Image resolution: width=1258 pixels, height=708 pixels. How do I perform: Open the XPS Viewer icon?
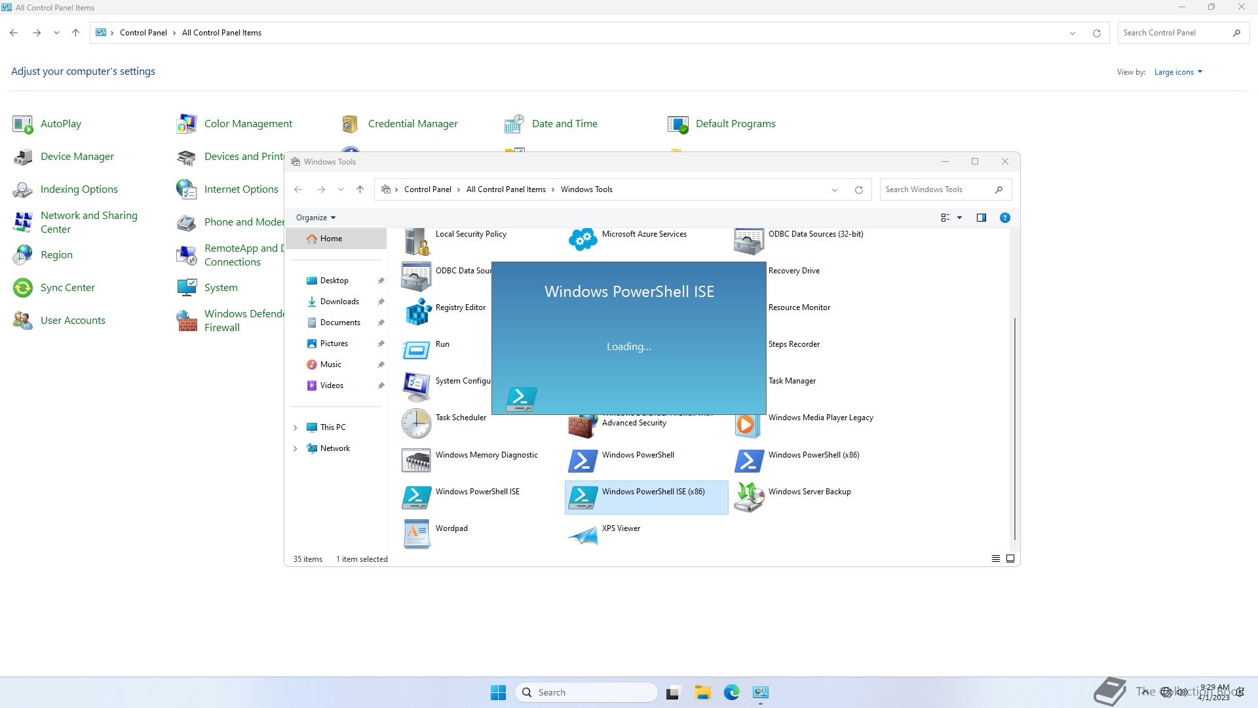pos(582,535)
